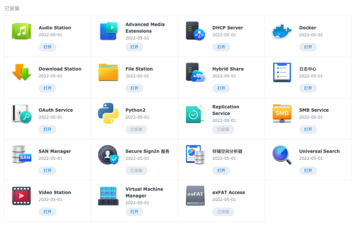Click 已安装 under Replication Service

[223, 129]
